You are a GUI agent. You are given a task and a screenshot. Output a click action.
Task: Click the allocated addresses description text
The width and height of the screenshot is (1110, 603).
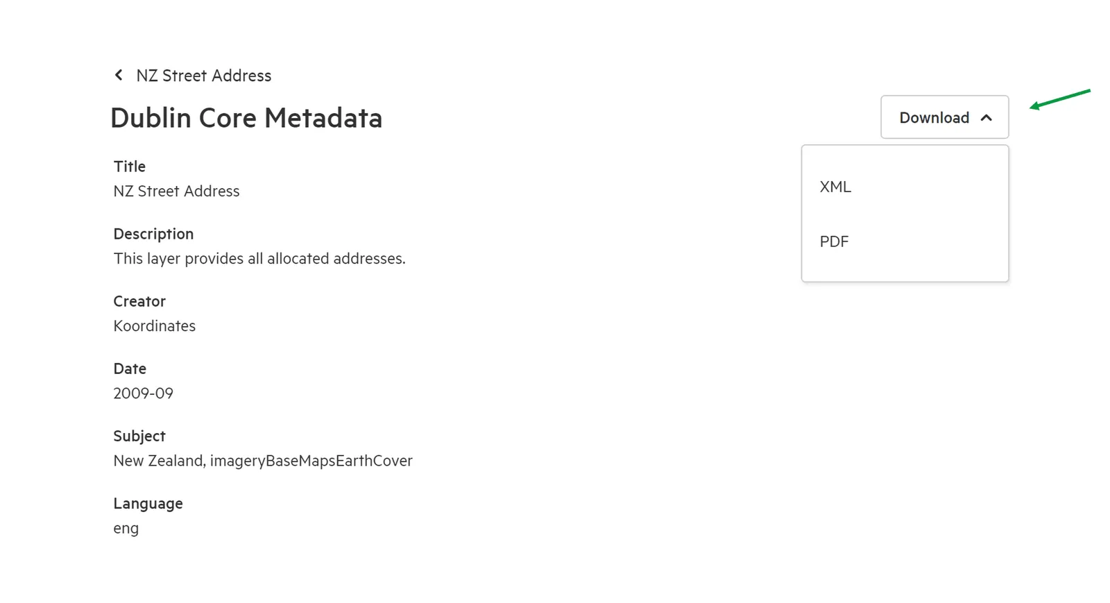tap(259, 258)
